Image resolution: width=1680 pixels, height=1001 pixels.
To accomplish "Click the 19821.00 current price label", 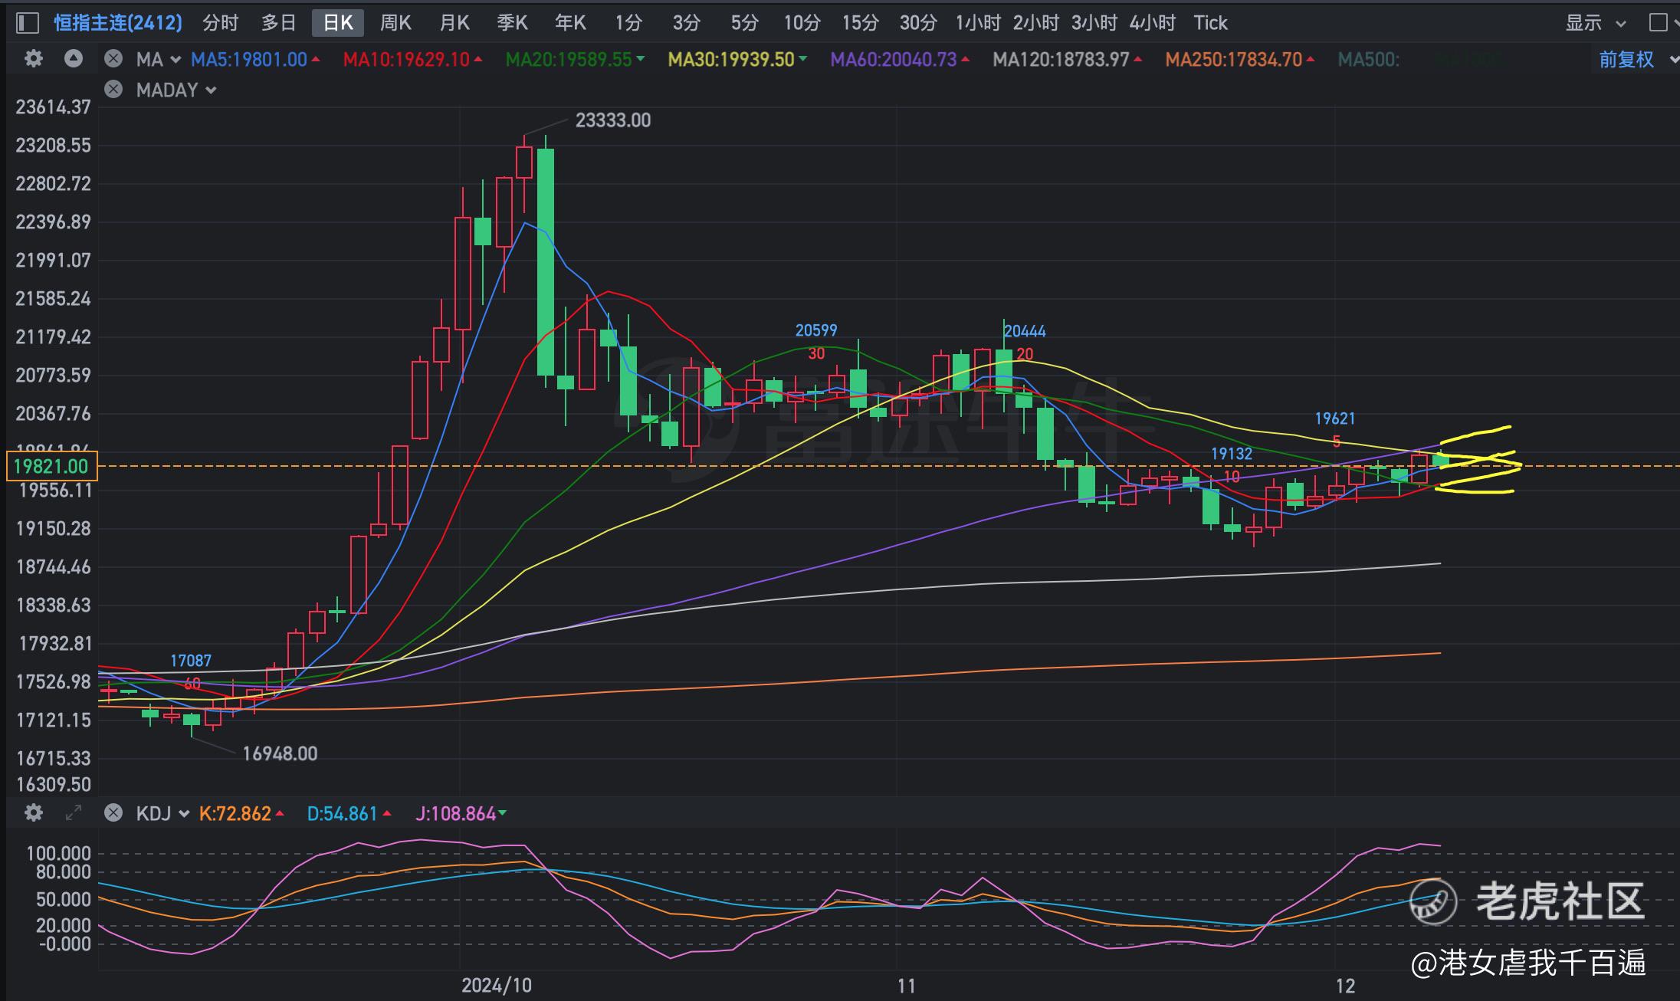I will (51, 466).
